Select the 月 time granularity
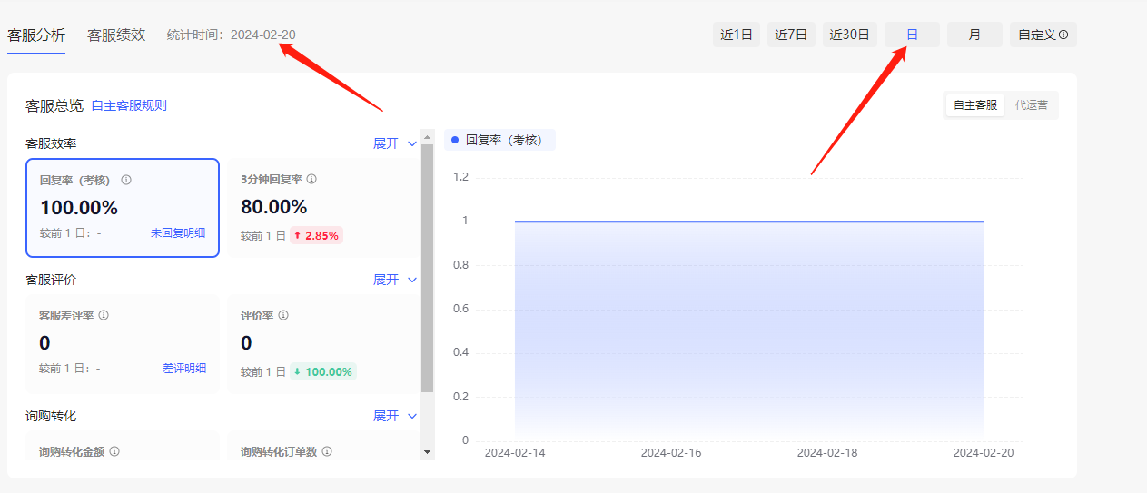Image resolution: width=1147 pixels, height=493 pixels. pos(974,35)
